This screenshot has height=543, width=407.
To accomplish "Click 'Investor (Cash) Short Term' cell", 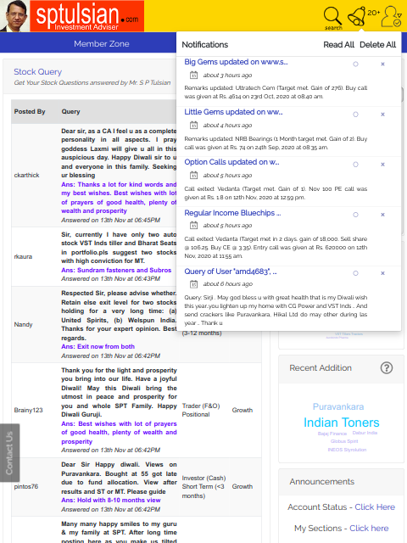I will pyautogui.click(x=203, y=486).
